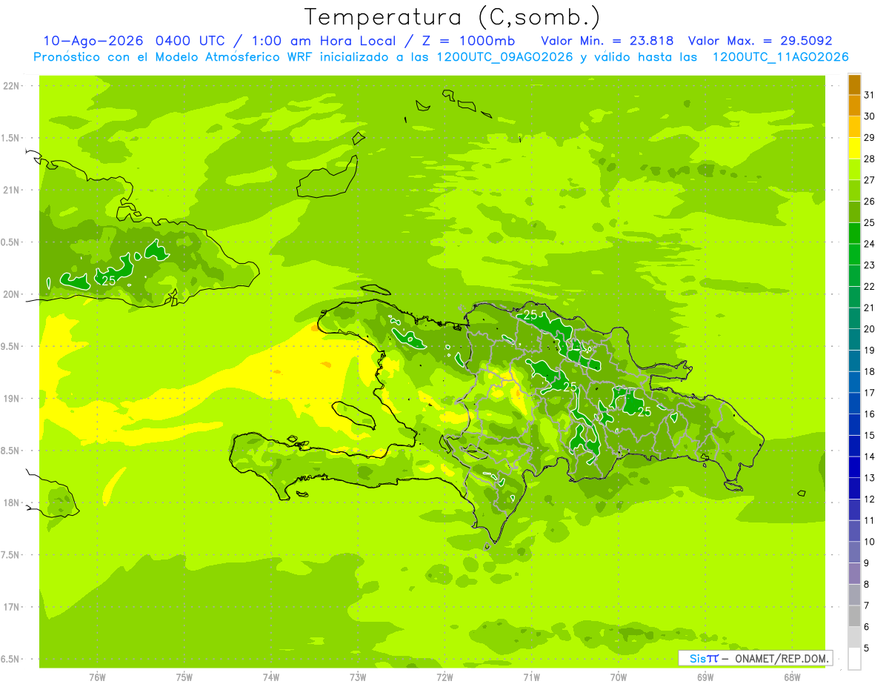Click the colorbar tick label '8'

click(866, 585)
